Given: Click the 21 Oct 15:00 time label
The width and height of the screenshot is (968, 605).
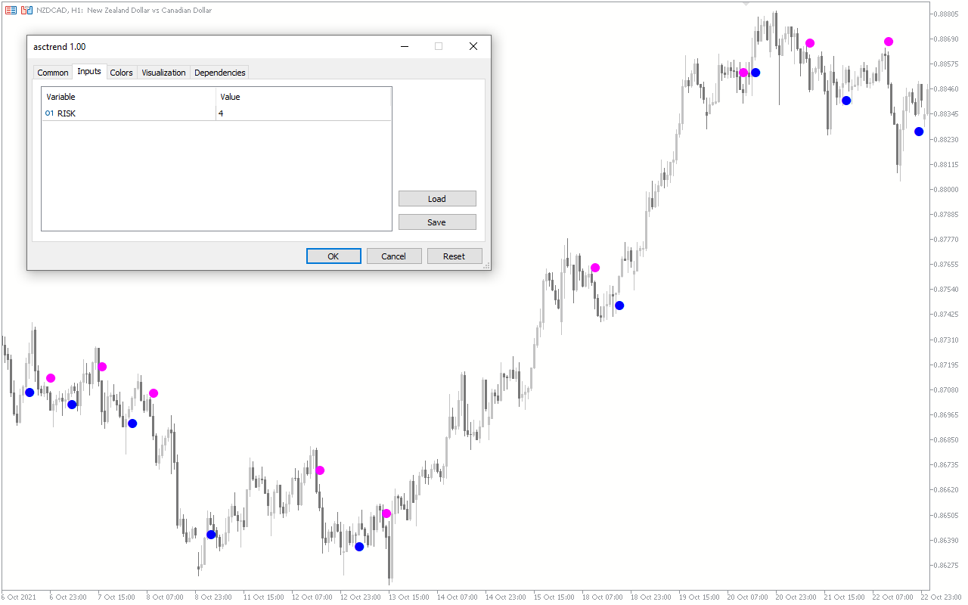Looking at the screenshot, I should 845,597.
